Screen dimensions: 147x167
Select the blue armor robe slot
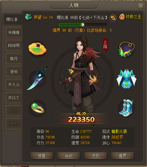(126, 79)
